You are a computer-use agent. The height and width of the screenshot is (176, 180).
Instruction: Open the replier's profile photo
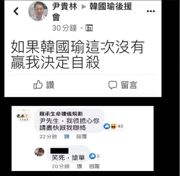(39, 152)
